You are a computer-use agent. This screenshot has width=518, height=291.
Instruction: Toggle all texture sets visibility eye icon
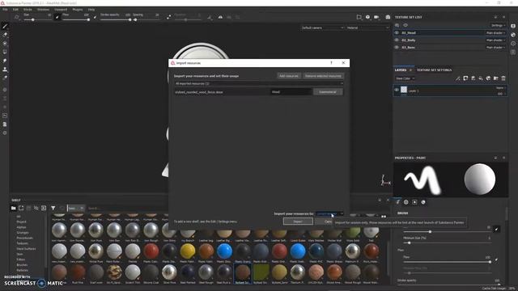(405, 25)
